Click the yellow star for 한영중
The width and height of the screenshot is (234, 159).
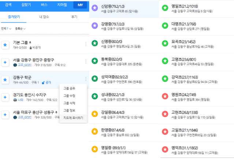click(x=95, y=132)
